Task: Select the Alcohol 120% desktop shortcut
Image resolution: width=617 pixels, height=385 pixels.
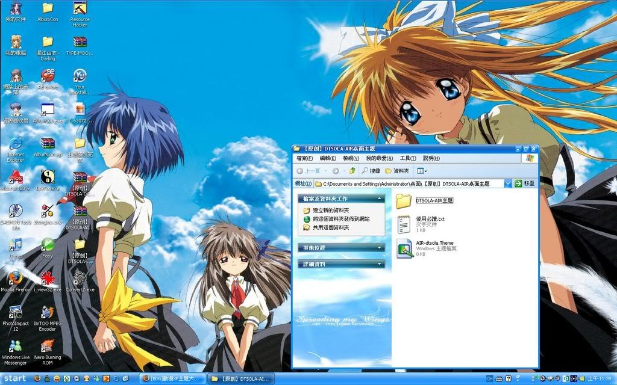Action: click(x=16, y=180)
